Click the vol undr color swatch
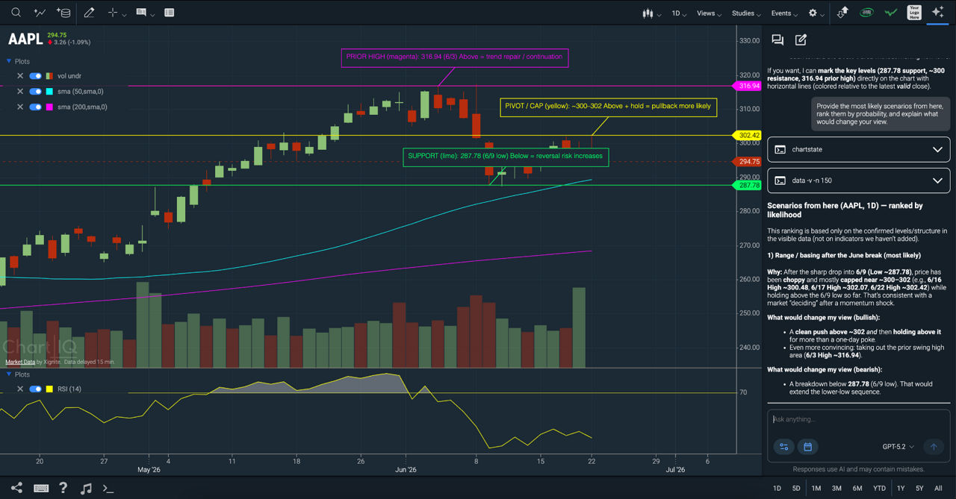The height and width of the screenshot is (499, 956). point(49,76)
